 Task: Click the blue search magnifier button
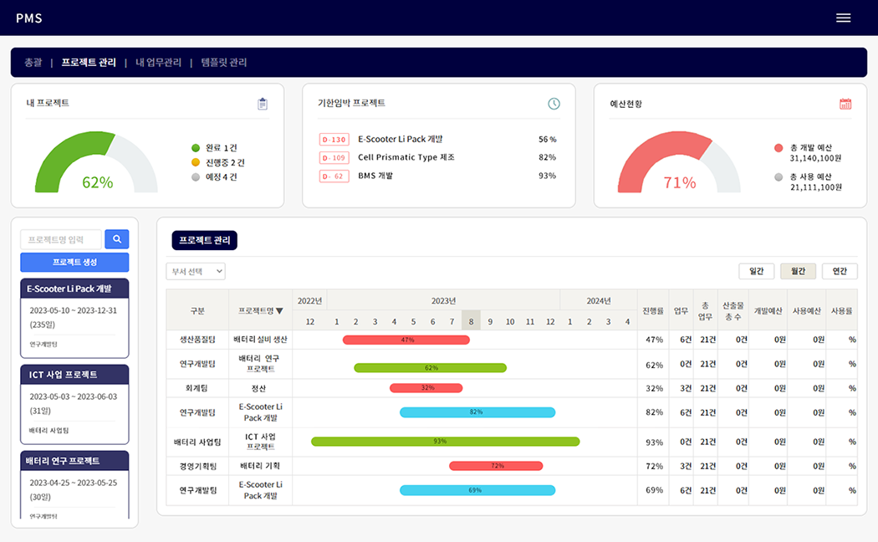point(116,239)
